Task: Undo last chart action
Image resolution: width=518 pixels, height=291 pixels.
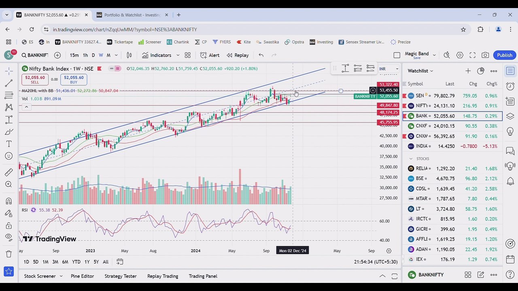Action: [261, 55]
